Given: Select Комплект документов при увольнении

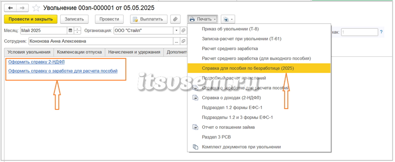Looking at the screenshot, I should [259, 147].
